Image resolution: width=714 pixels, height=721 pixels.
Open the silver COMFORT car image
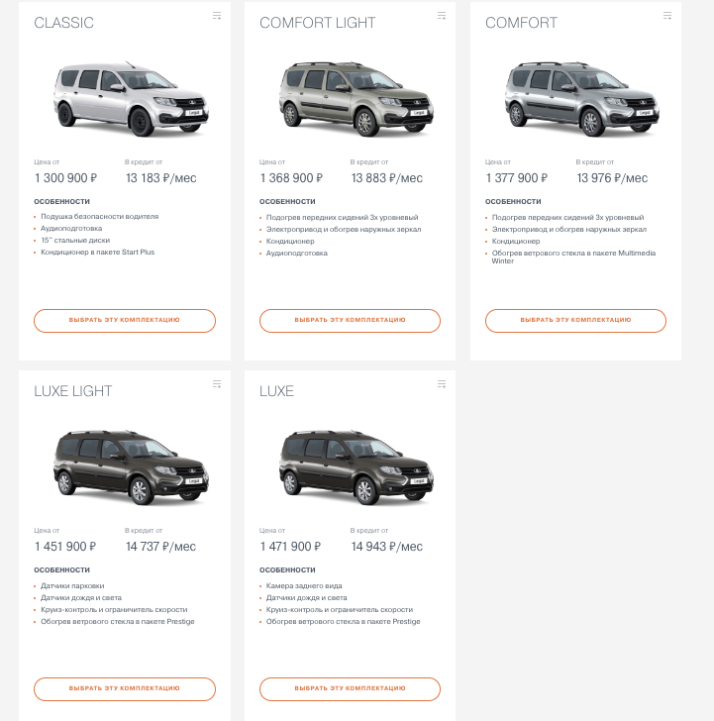(575, 98)
